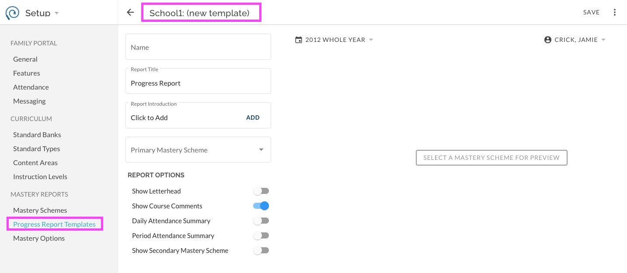Open the three-dot more options menu
Viewport: 627px width, 273px height.
click(615, 12)
